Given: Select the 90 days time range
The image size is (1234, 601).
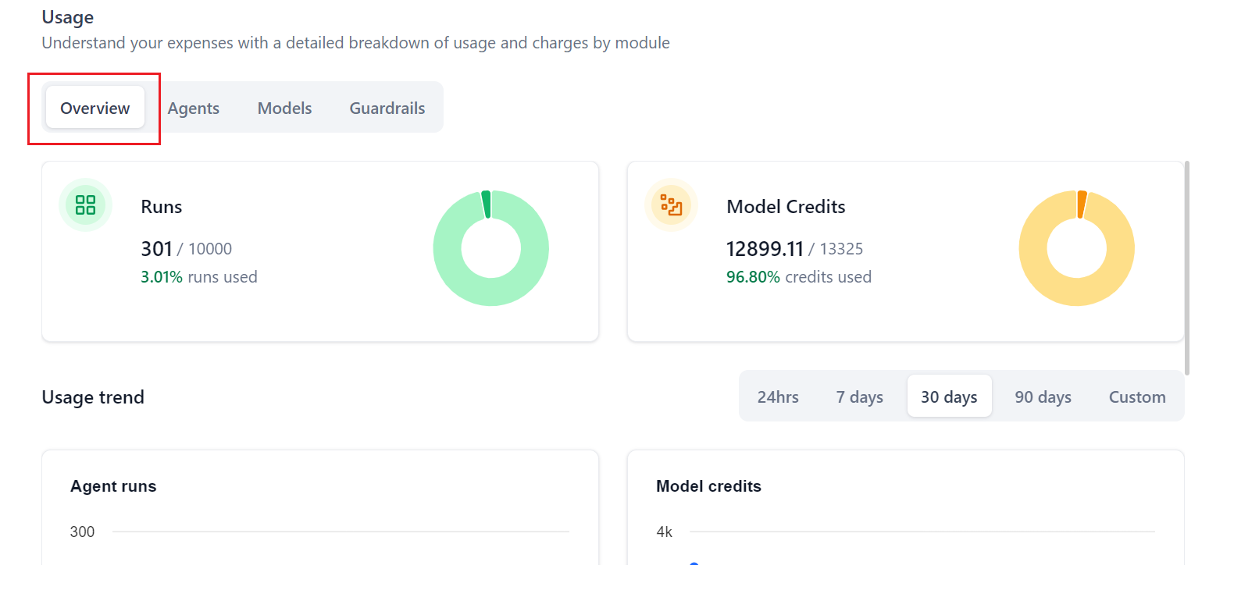Looking at the screenshot, I should [1043, 397].
